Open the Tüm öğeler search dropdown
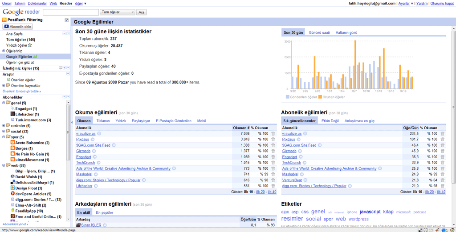The height and width of the screenshot is (232, 456). [x=118, y=12]
